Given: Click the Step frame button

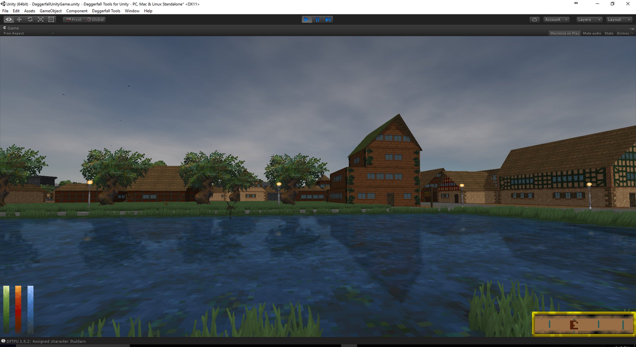Looking at the screenshot, I should click(x=328, y=19).
